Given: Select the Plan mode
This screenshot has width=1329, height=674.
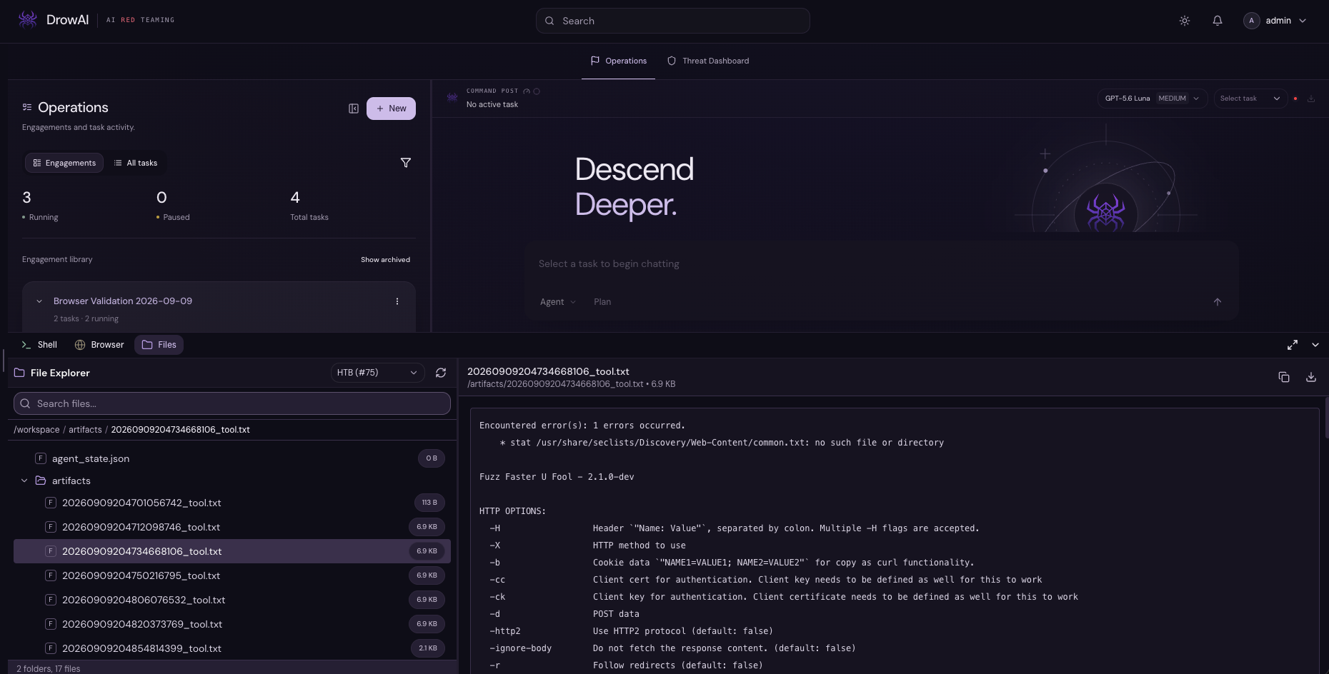Looking at the screenshot, I should tap(602, 302).
